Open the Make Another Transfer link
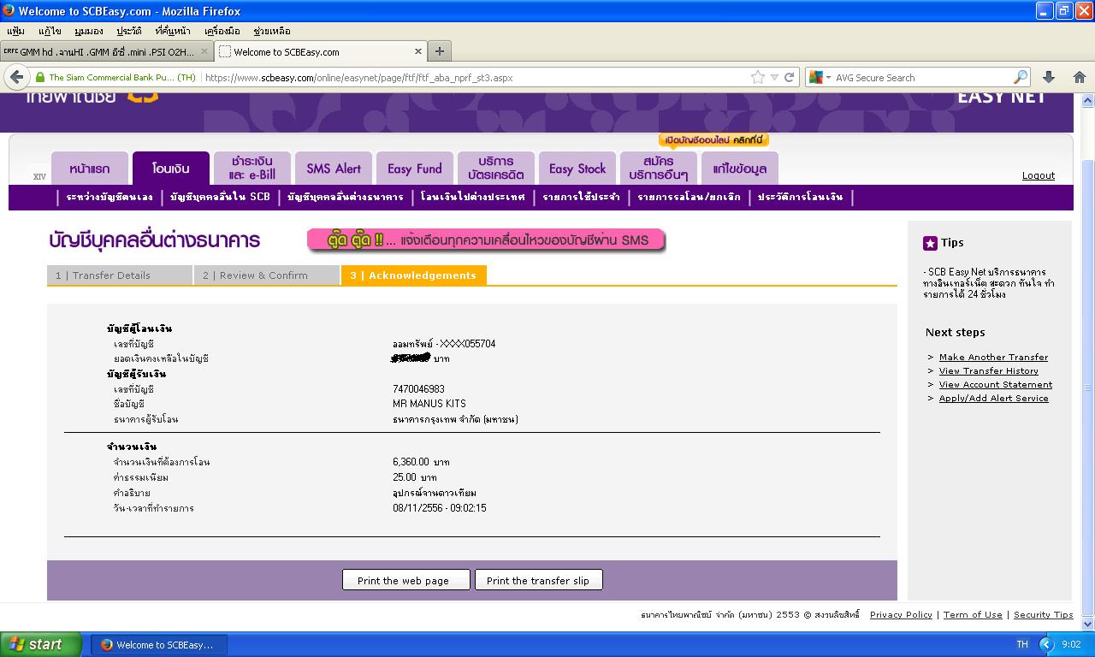The height and width of the screenshot is (657, 1095). coord(993,357)
